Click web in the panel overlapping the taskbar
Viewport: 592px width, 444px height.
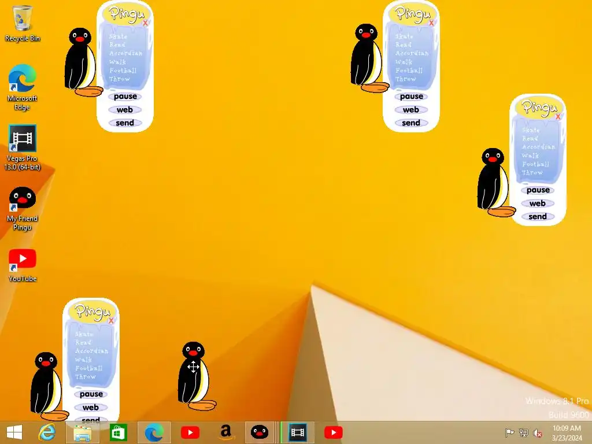91,408
